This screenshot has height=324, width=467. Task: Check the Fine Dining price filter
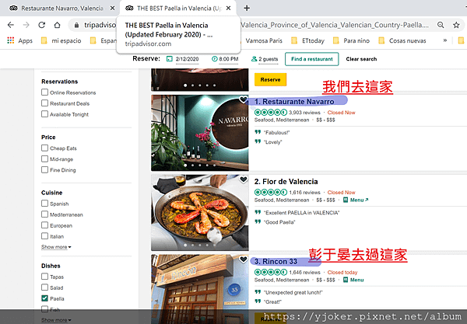tap(44, 169)
